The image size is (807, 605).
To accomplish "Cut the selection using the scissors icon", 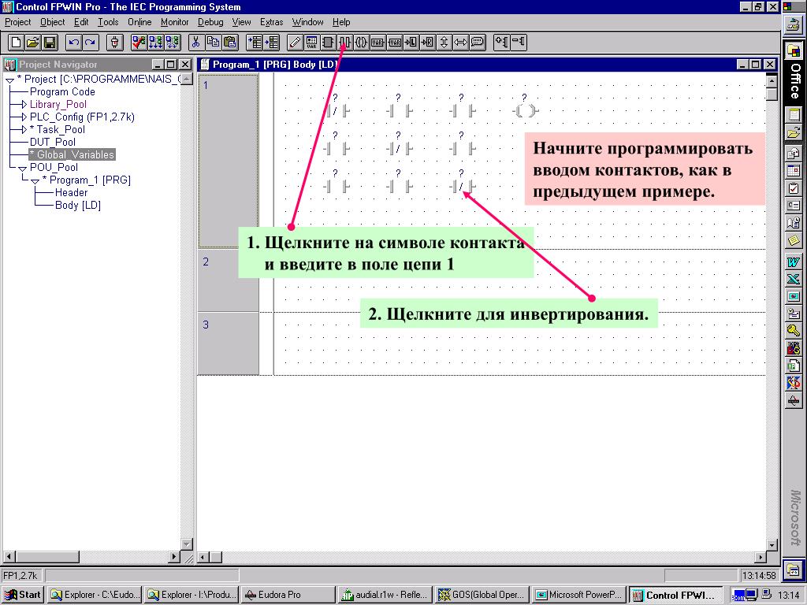I will 195,43.
